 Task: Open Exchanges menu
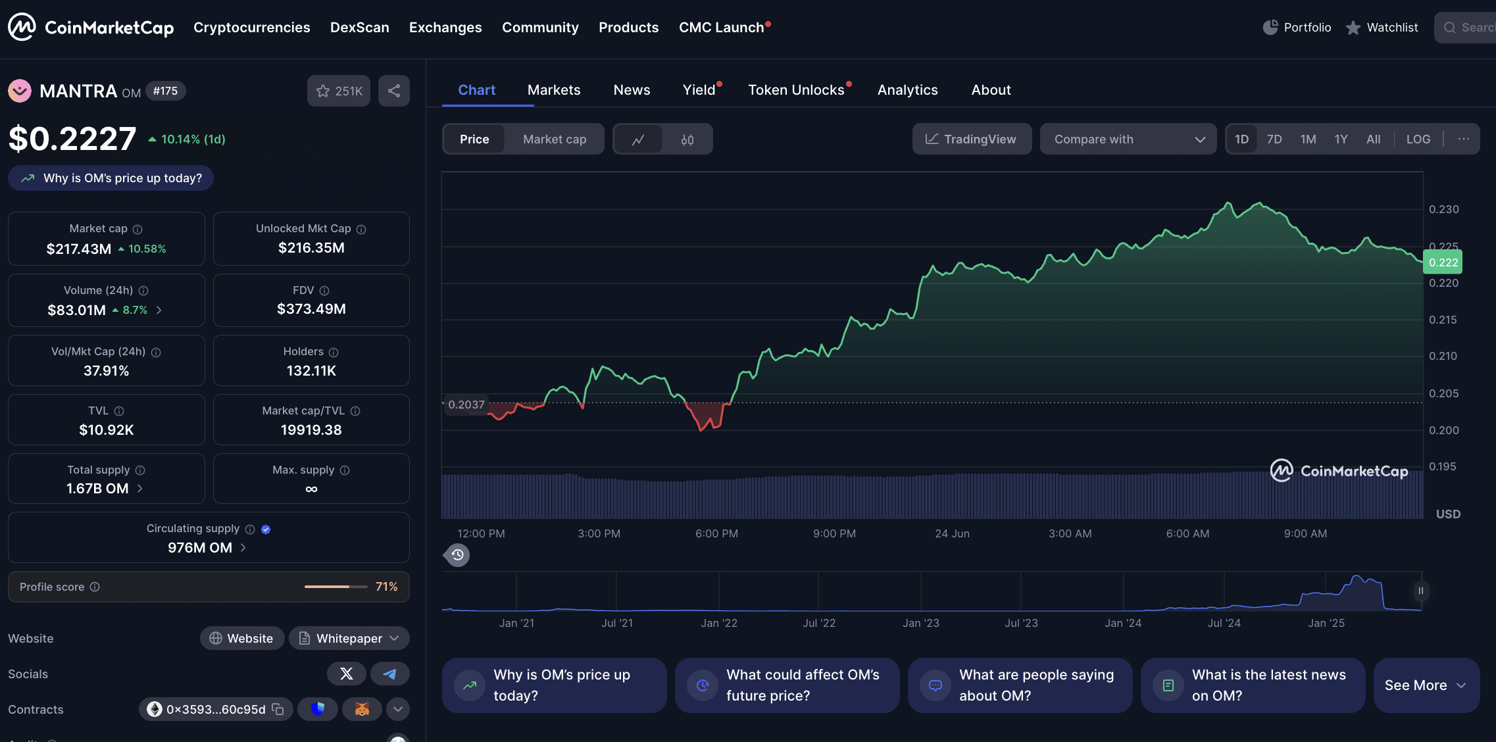coord(445,28)
